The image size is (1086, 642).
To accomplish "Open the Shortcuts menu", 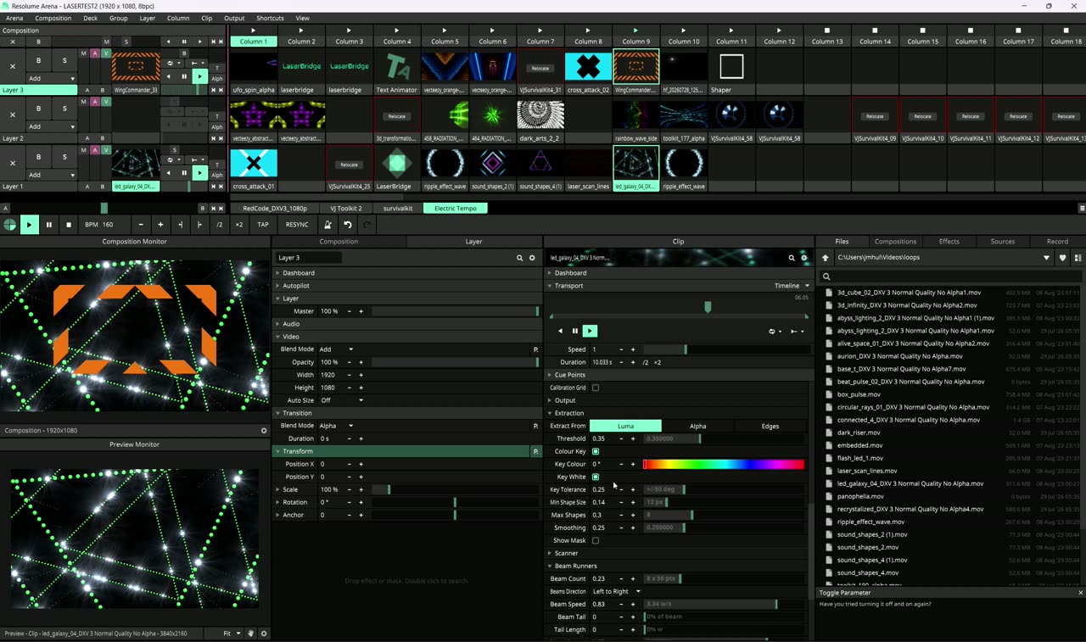I will coord(270,18).
